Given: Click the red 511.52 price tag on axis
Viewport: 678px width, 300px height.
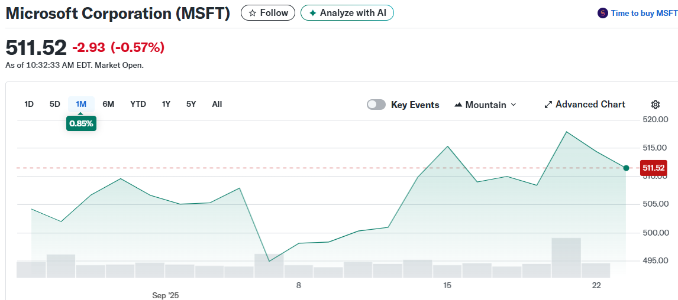Looking at the screenshot, I should (x=653, y=168).
